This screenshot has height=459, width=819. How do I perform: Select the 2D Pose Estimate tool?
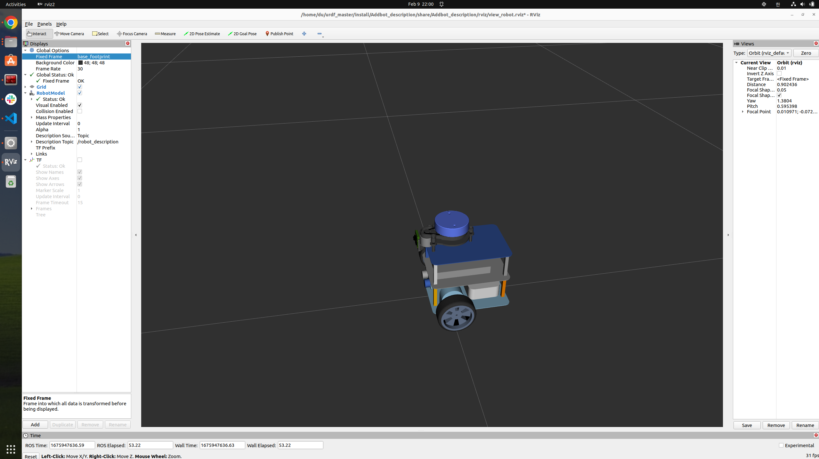[202, 34]
